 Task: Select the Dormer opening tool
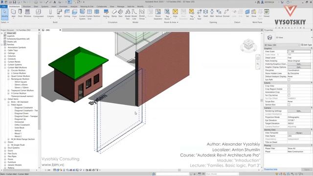tap(226, 13)
